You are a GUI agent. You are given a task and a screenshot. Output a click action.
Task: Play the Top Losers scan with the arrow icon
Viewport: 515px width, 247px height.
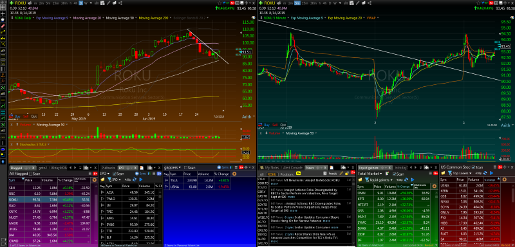click(x=492, y=173)
